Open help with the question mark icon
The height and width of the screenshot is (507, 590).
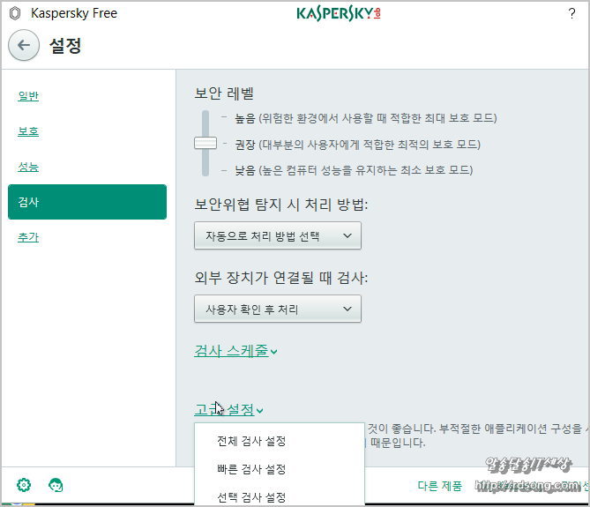tap(571, 13)
